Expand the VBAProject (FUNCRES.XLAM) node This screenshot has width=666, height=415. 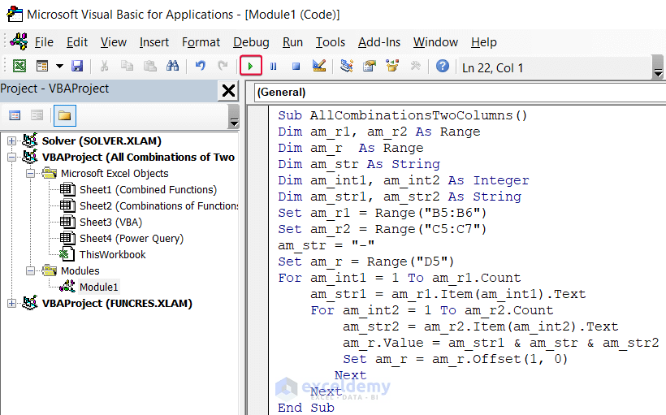click(x=11, y=303)
